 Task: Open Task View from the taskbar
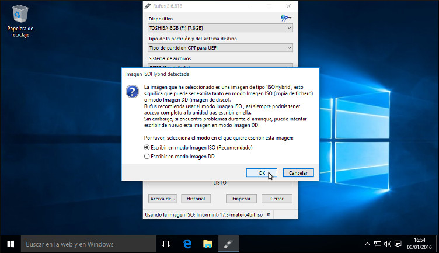click(166, 244)
